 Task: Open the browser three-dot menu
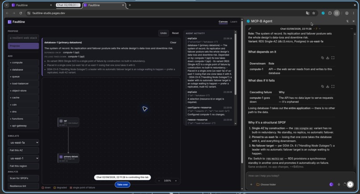(354, 13)
